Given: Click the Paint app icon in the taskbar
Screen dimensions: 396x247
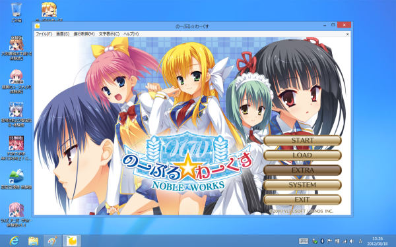Looking at the screenshot, I should tap(53, 241).
